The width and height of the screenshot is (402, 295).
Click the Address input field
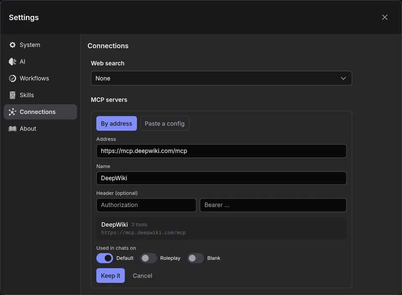[221, 151]
